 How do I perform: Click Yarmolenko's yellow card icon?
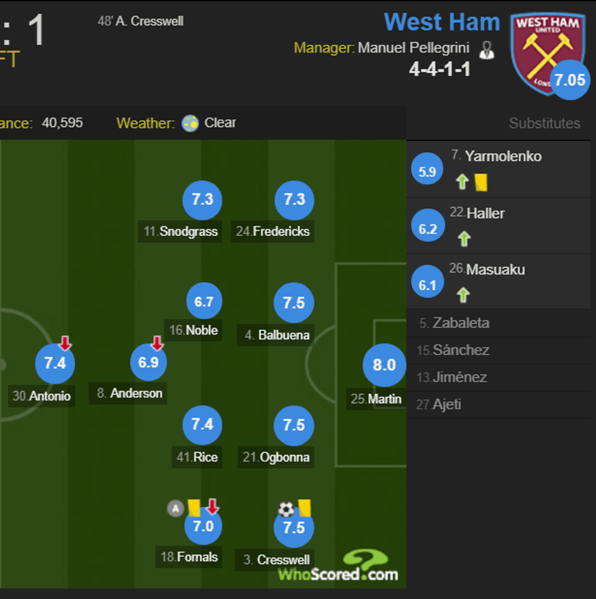[481, 182]
